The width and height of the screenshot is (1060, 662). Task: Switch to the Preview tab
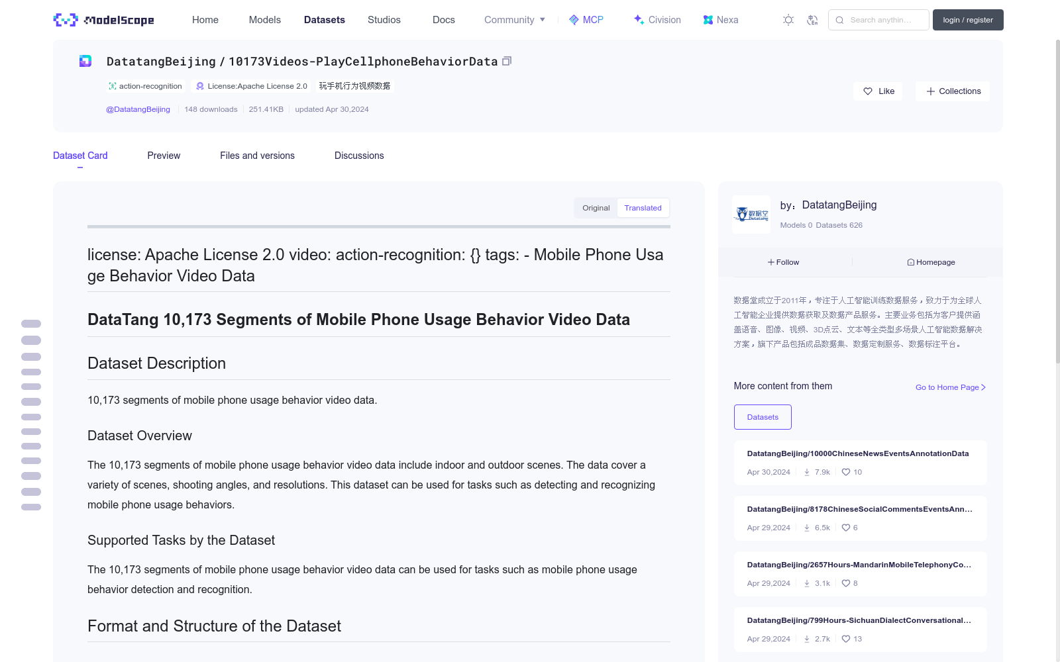click(164, 156)
